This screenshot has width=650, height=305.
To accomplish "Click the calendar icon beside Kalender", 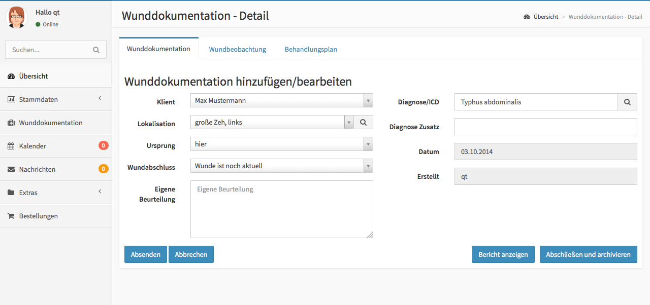I will coord(11,146).
